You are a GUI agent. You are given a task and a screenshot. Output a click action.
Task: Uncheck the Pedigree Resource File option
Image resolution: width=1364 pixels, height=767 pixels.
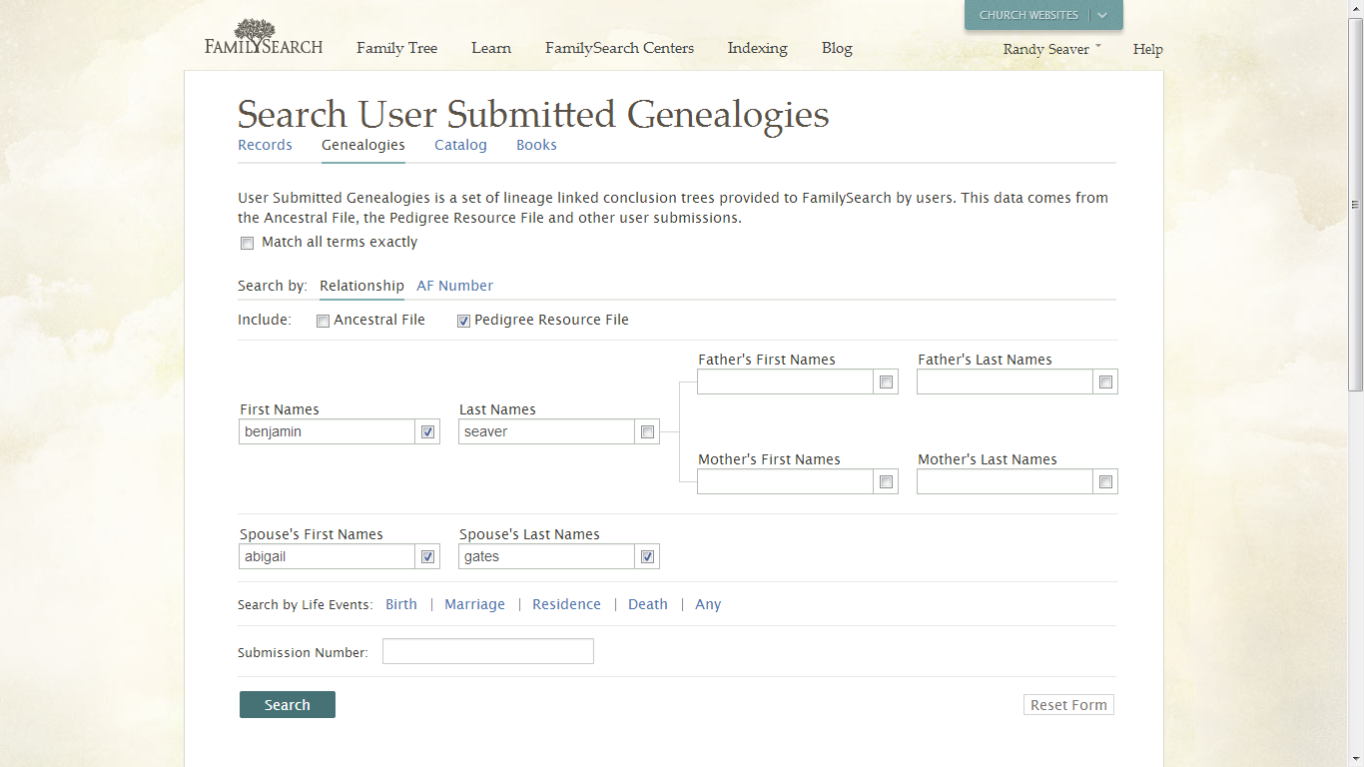pos(463,321)
